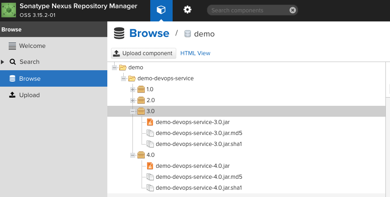The width and height of the screenshot is (390, 197).
Task: Click the demo-devops-service-3.0.jar file icon
Action: click(150, 122)
